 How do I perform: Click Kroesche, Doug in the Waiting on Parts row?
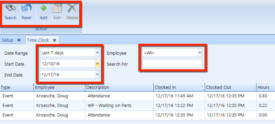click(x=52, y=106)
